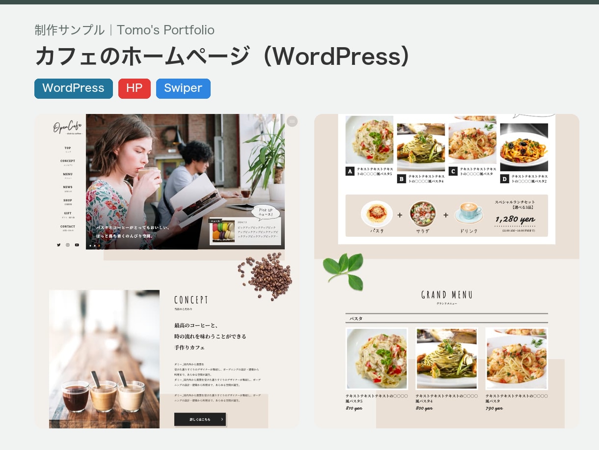The height and width of the screenshot is (450, 599).
Task: Click the 詳しくはこちら button
Action: click(200, 419)
